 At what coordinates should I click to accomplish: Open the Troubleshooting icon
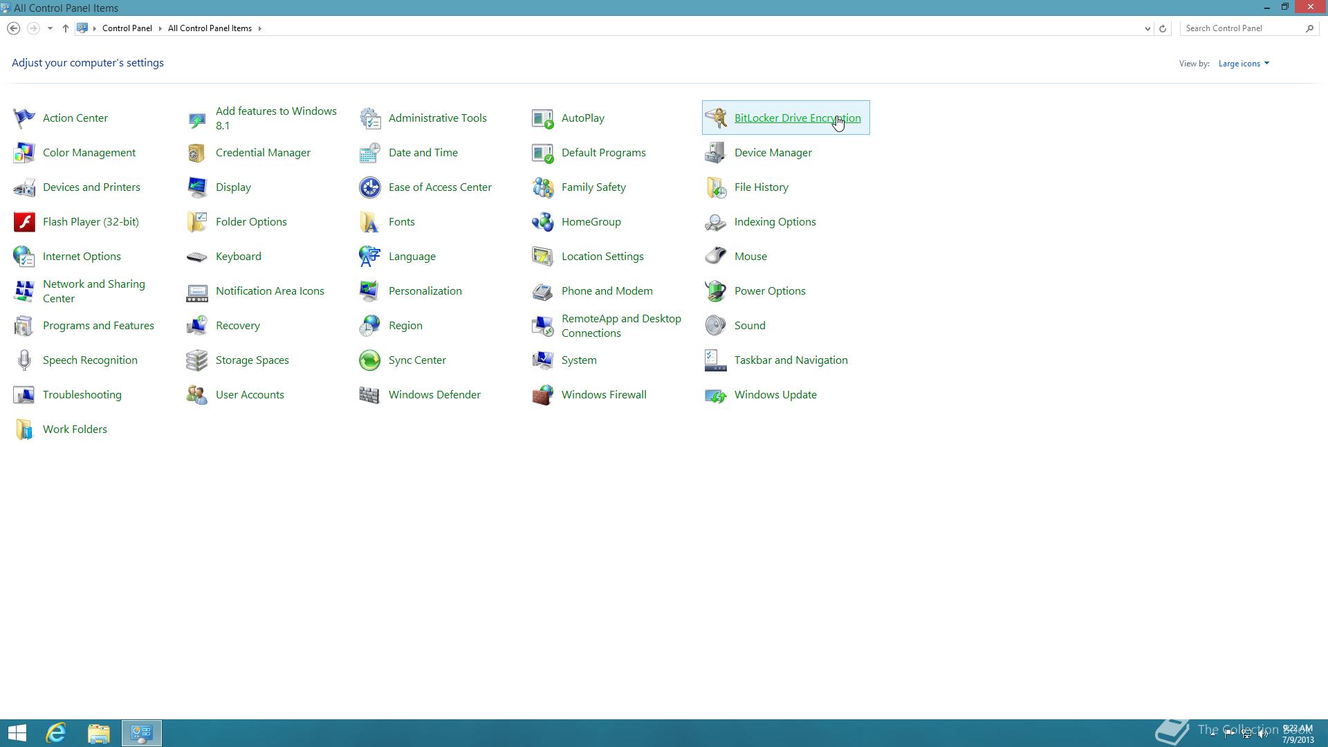click(x=24, y=395)
